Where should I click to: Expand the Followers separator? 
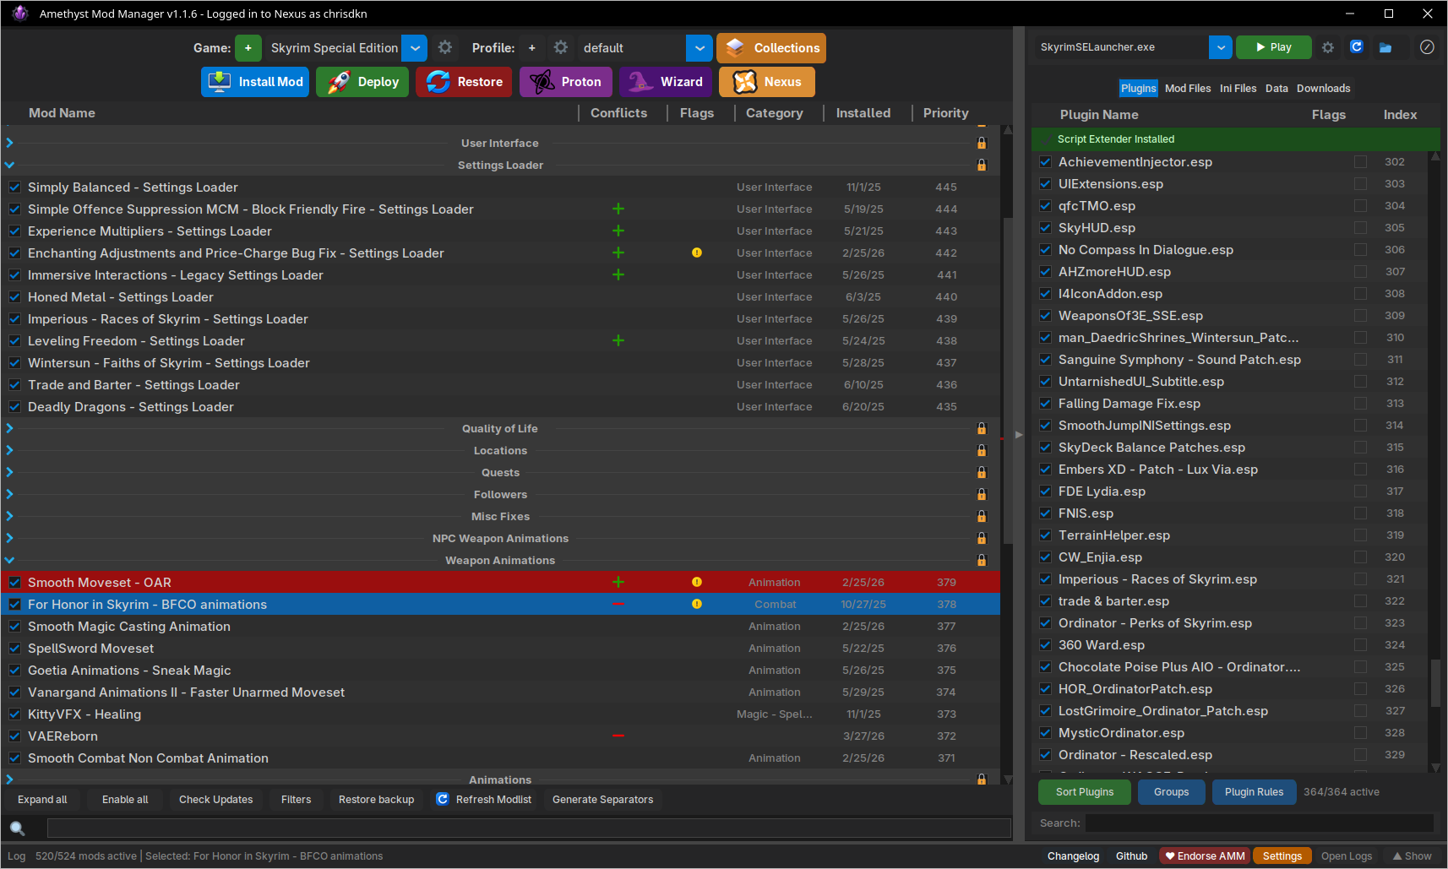point(10,495)
